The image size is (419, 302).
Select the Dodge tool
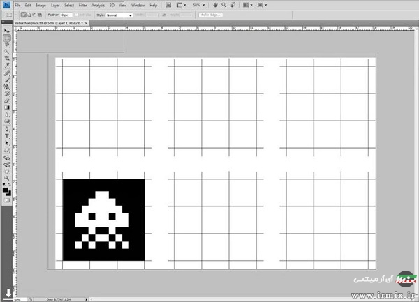pyautogui.click(x=7, y=121)
